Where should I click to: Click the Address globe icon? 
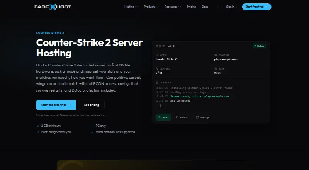(216, 55)
